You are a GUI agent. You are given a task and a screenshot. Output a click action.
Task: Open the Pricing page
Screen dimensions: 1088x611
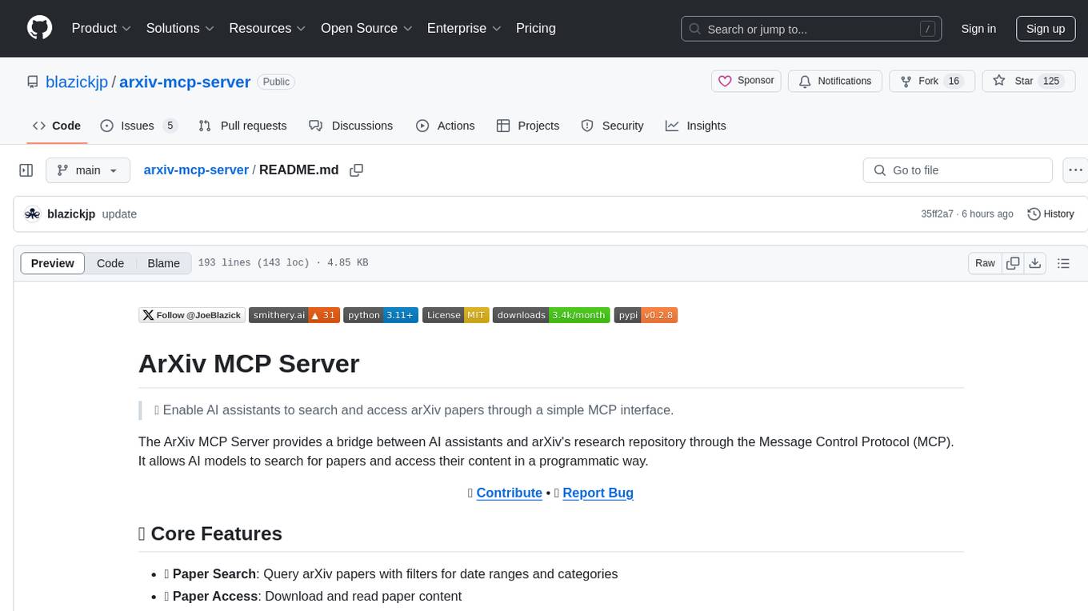tap(536, 28)
